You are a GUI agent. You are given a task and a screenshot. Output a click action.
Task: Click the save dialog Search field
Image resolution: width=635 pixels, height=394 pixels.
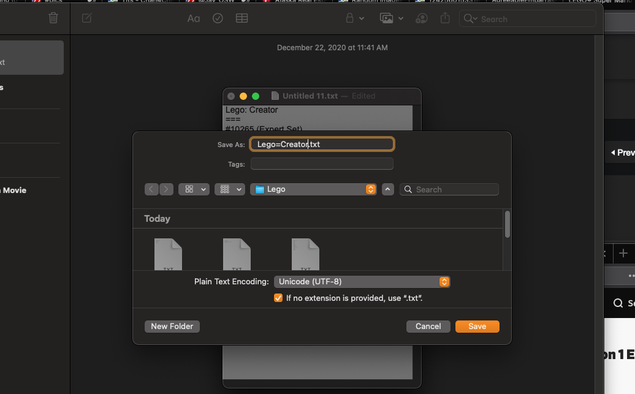point(449,189)
